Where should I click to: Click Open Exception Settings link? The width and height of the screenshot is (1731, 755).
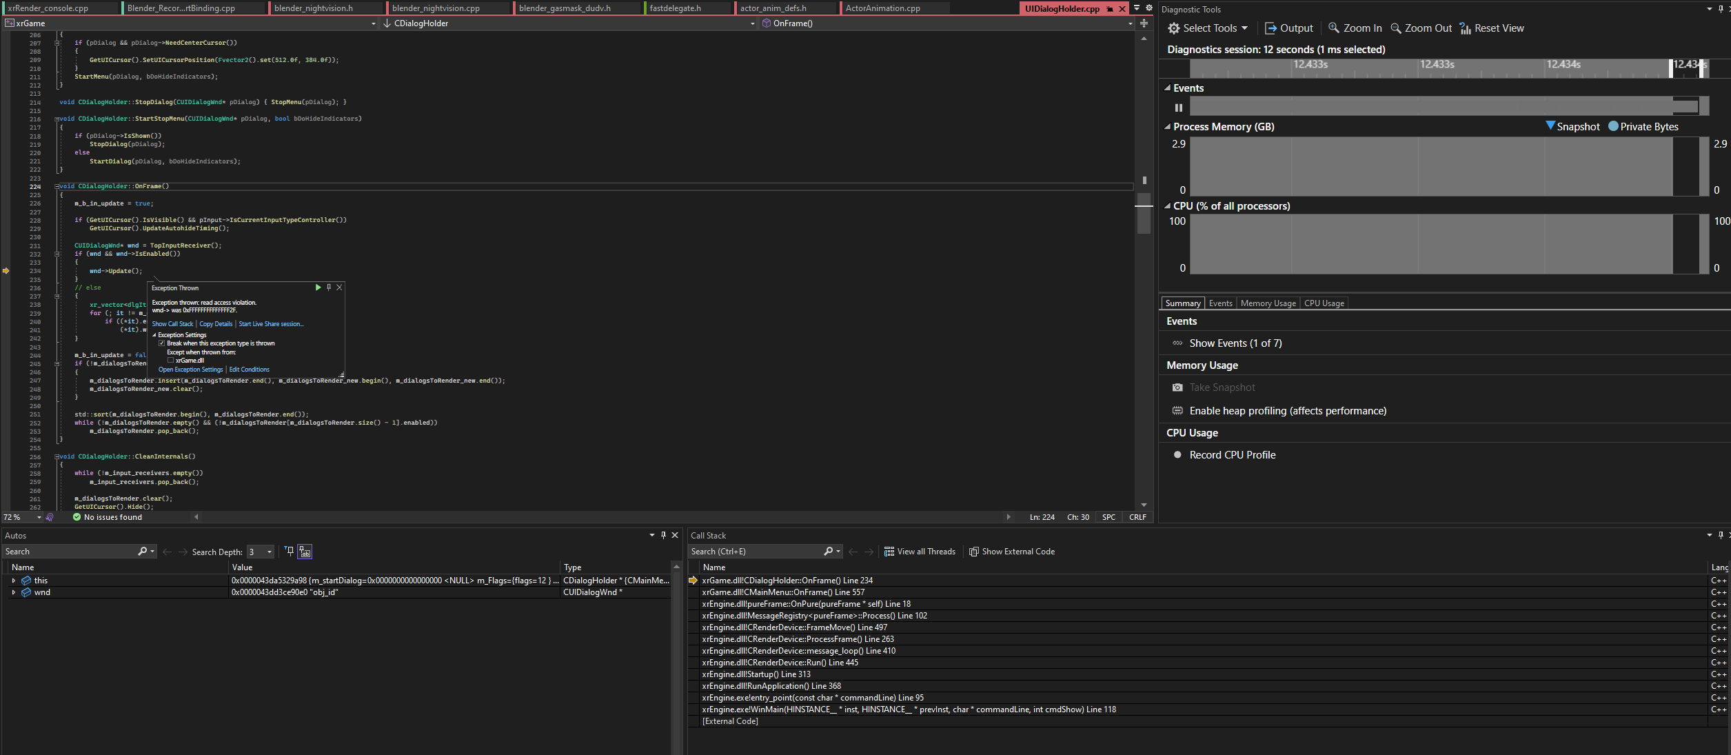tap(191, 369)
